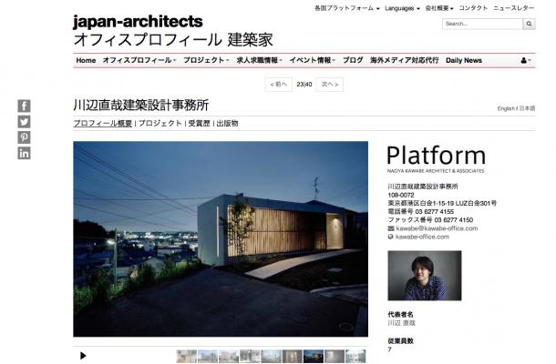This screenshot has width=556, height=364.
Task: Open the 各国プラットフォーム dropdown
Action: [344, 7]
